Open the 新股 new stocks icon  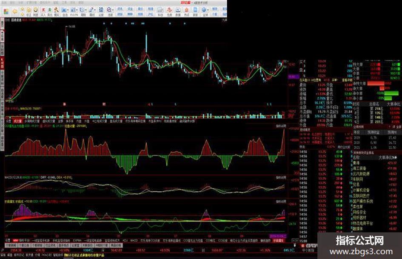click(195, 12)
